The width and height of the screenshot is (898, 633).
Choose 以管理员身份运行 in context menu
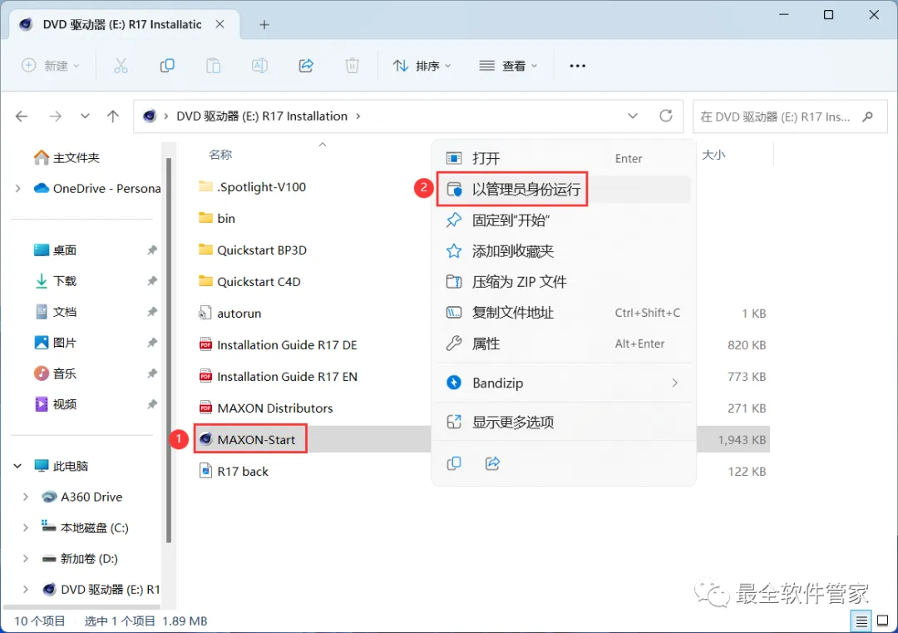pyautogui.click(x=564, y=189)
